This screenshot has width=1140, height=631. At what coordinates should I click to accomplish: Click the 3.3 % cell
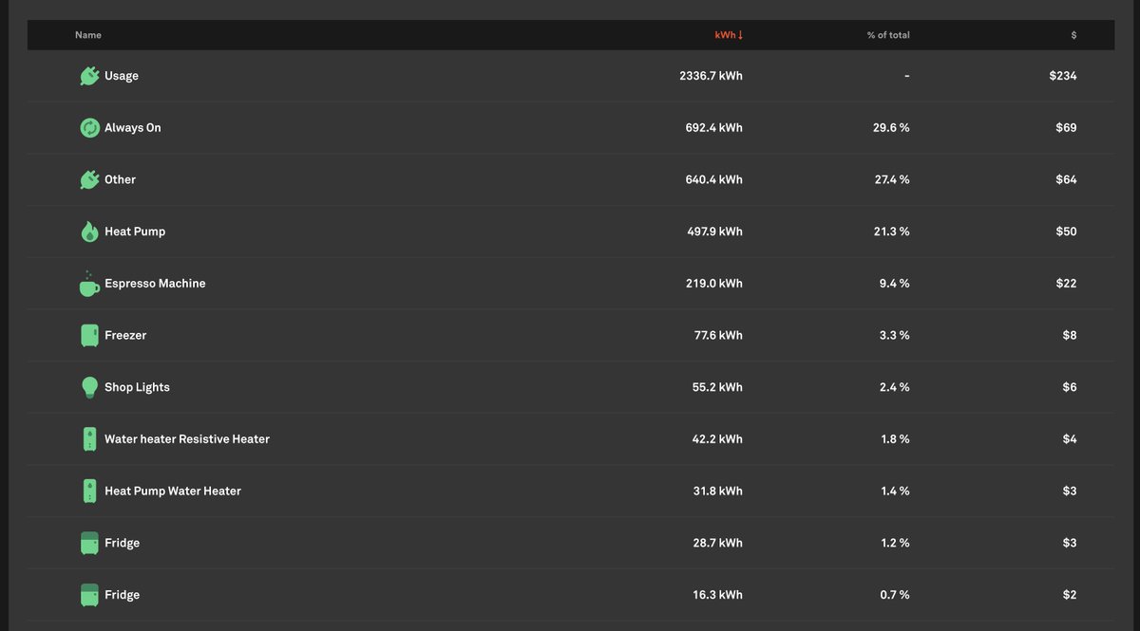coord(895,335)
